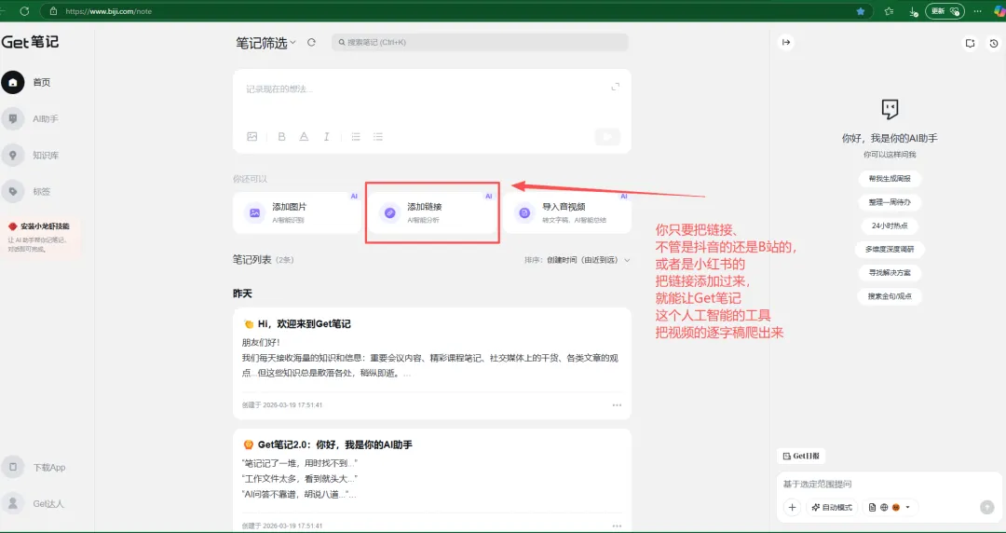This screenshot has height=533, width=1006.
Task: Click the Get笔记 logo
Action: (x=30, y=42)
